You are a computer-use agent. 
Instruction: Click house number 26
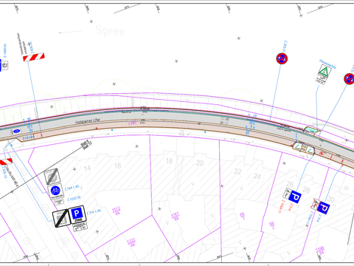tap(290, 184)
